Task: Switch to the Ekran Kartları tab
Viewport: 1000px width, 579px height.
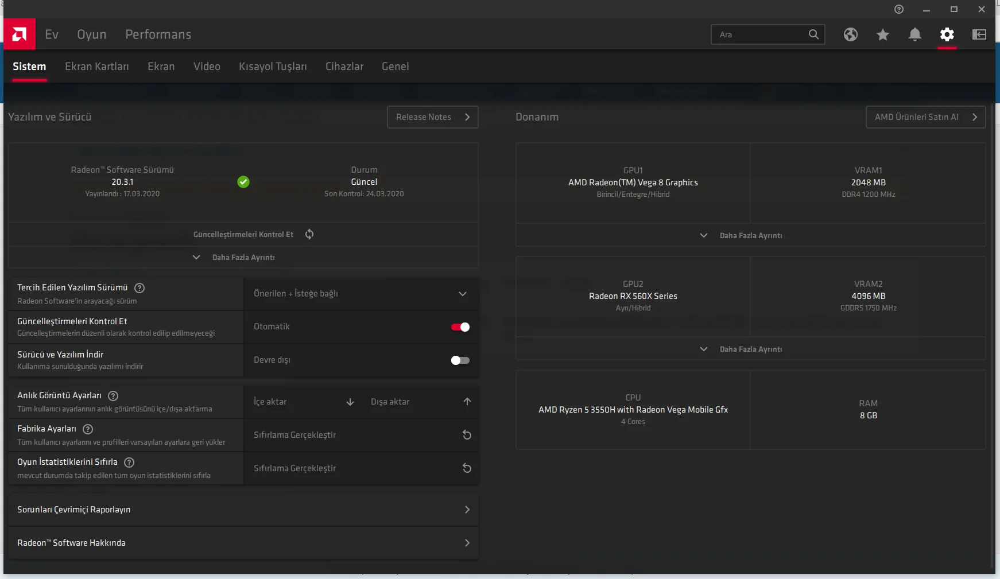Action: 96,67
